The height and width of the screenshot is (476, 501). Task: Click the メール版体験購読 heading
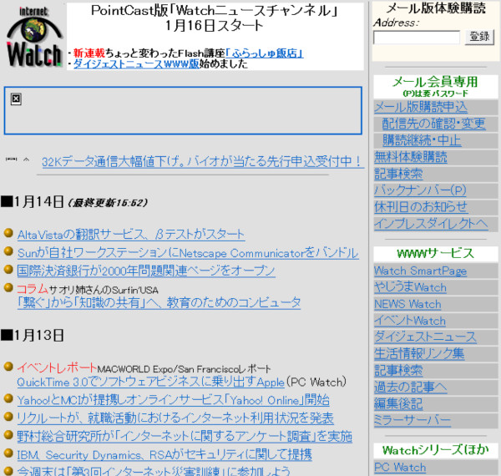[436, 8]
